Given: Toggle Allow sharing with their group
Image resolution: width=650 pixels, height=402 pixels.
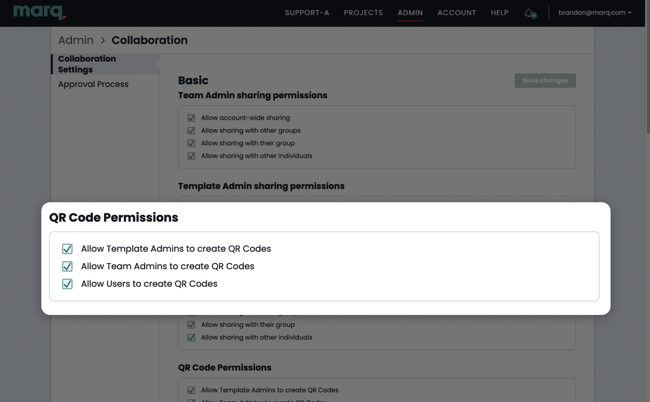Looking at the screenshot, I should point(191,143).
